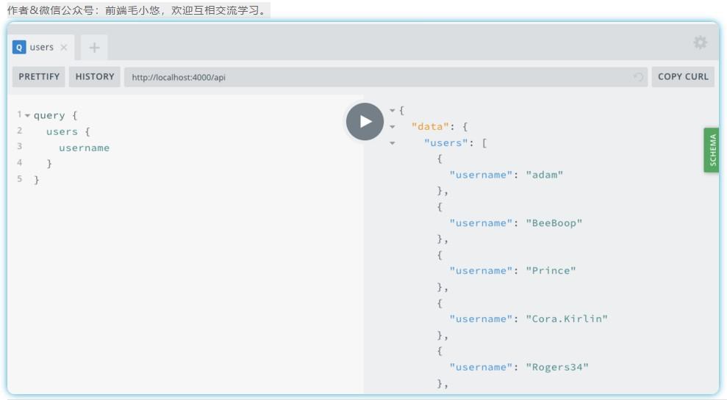The width and height of the screenshot is (727, 400).
Task: Add a new tab with plus button
Action: pyautogui.click(x=94, y=47)
